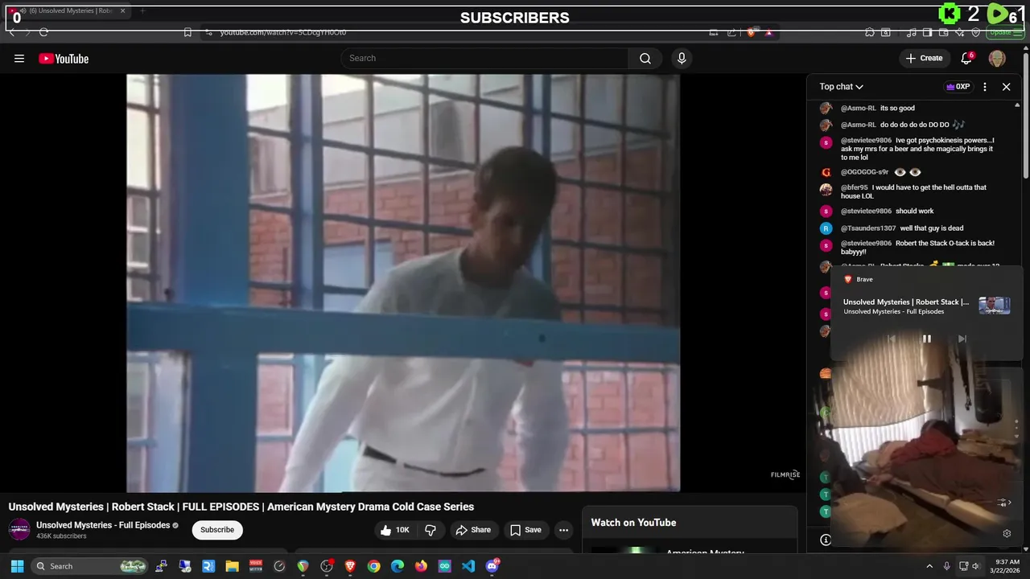The height and width of the screenshot is (579, 1030).
Task: Click the Share button under video
Action: tap(472, 530)
